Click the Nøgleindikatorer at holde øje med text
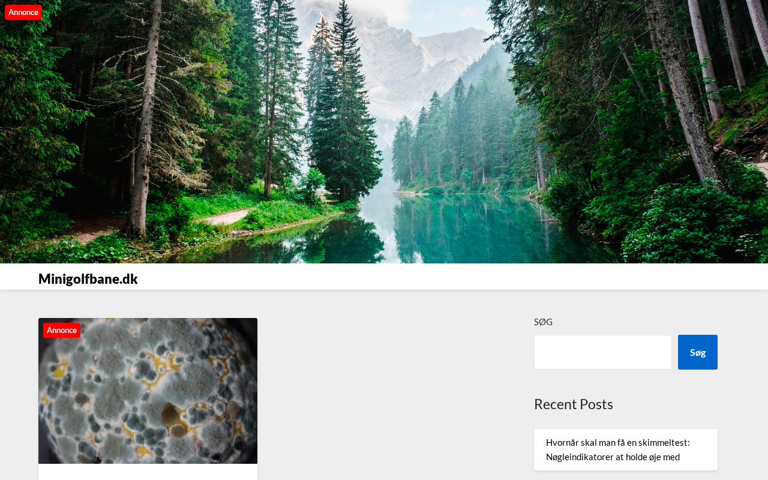 click(613, 457)
